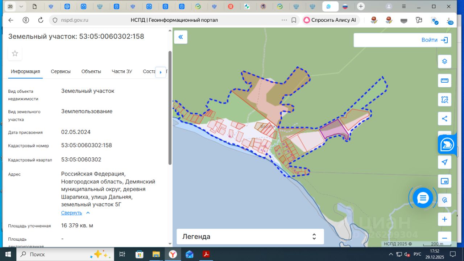Open the blue assistant side widget
The width and height of the screenshot is (464, 261).
coord(447,145)
